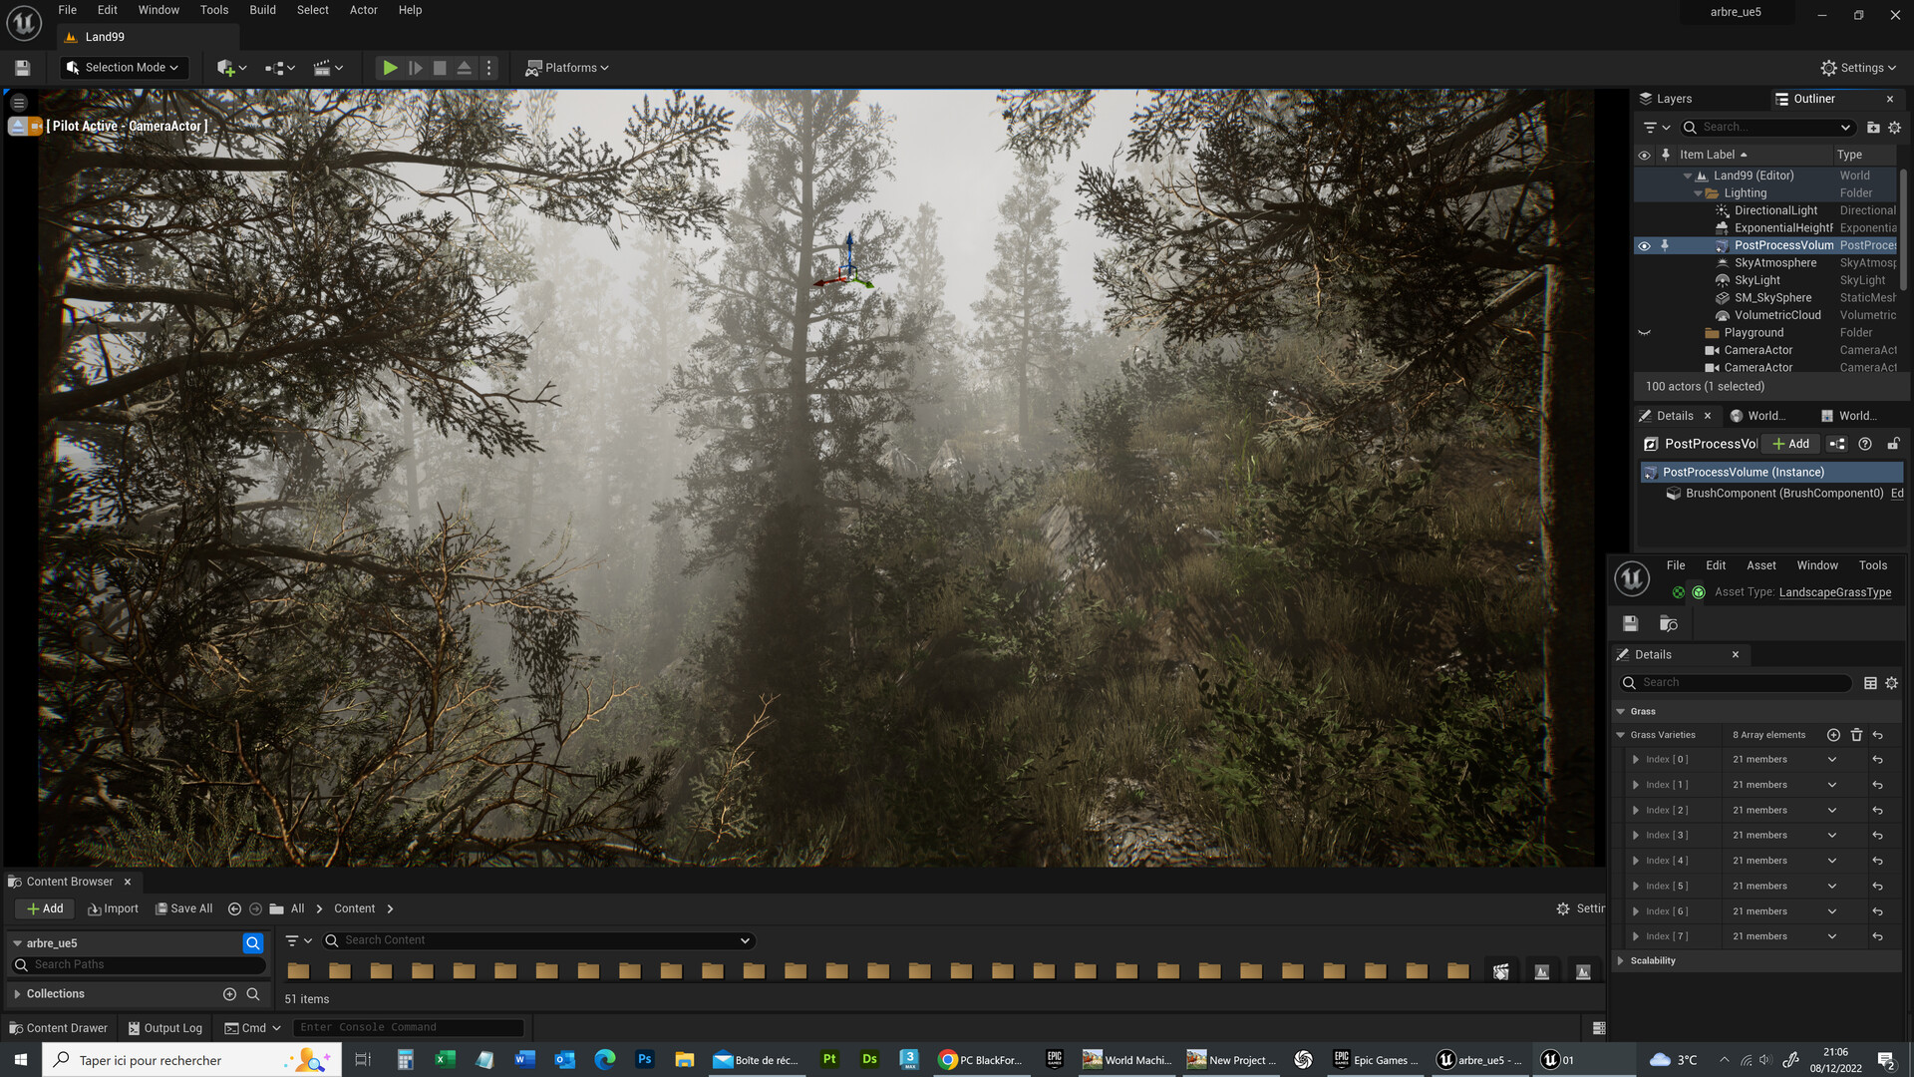Open the Selection Mode dropdown
The image size is (1914, 1077).
click(124, 68)
